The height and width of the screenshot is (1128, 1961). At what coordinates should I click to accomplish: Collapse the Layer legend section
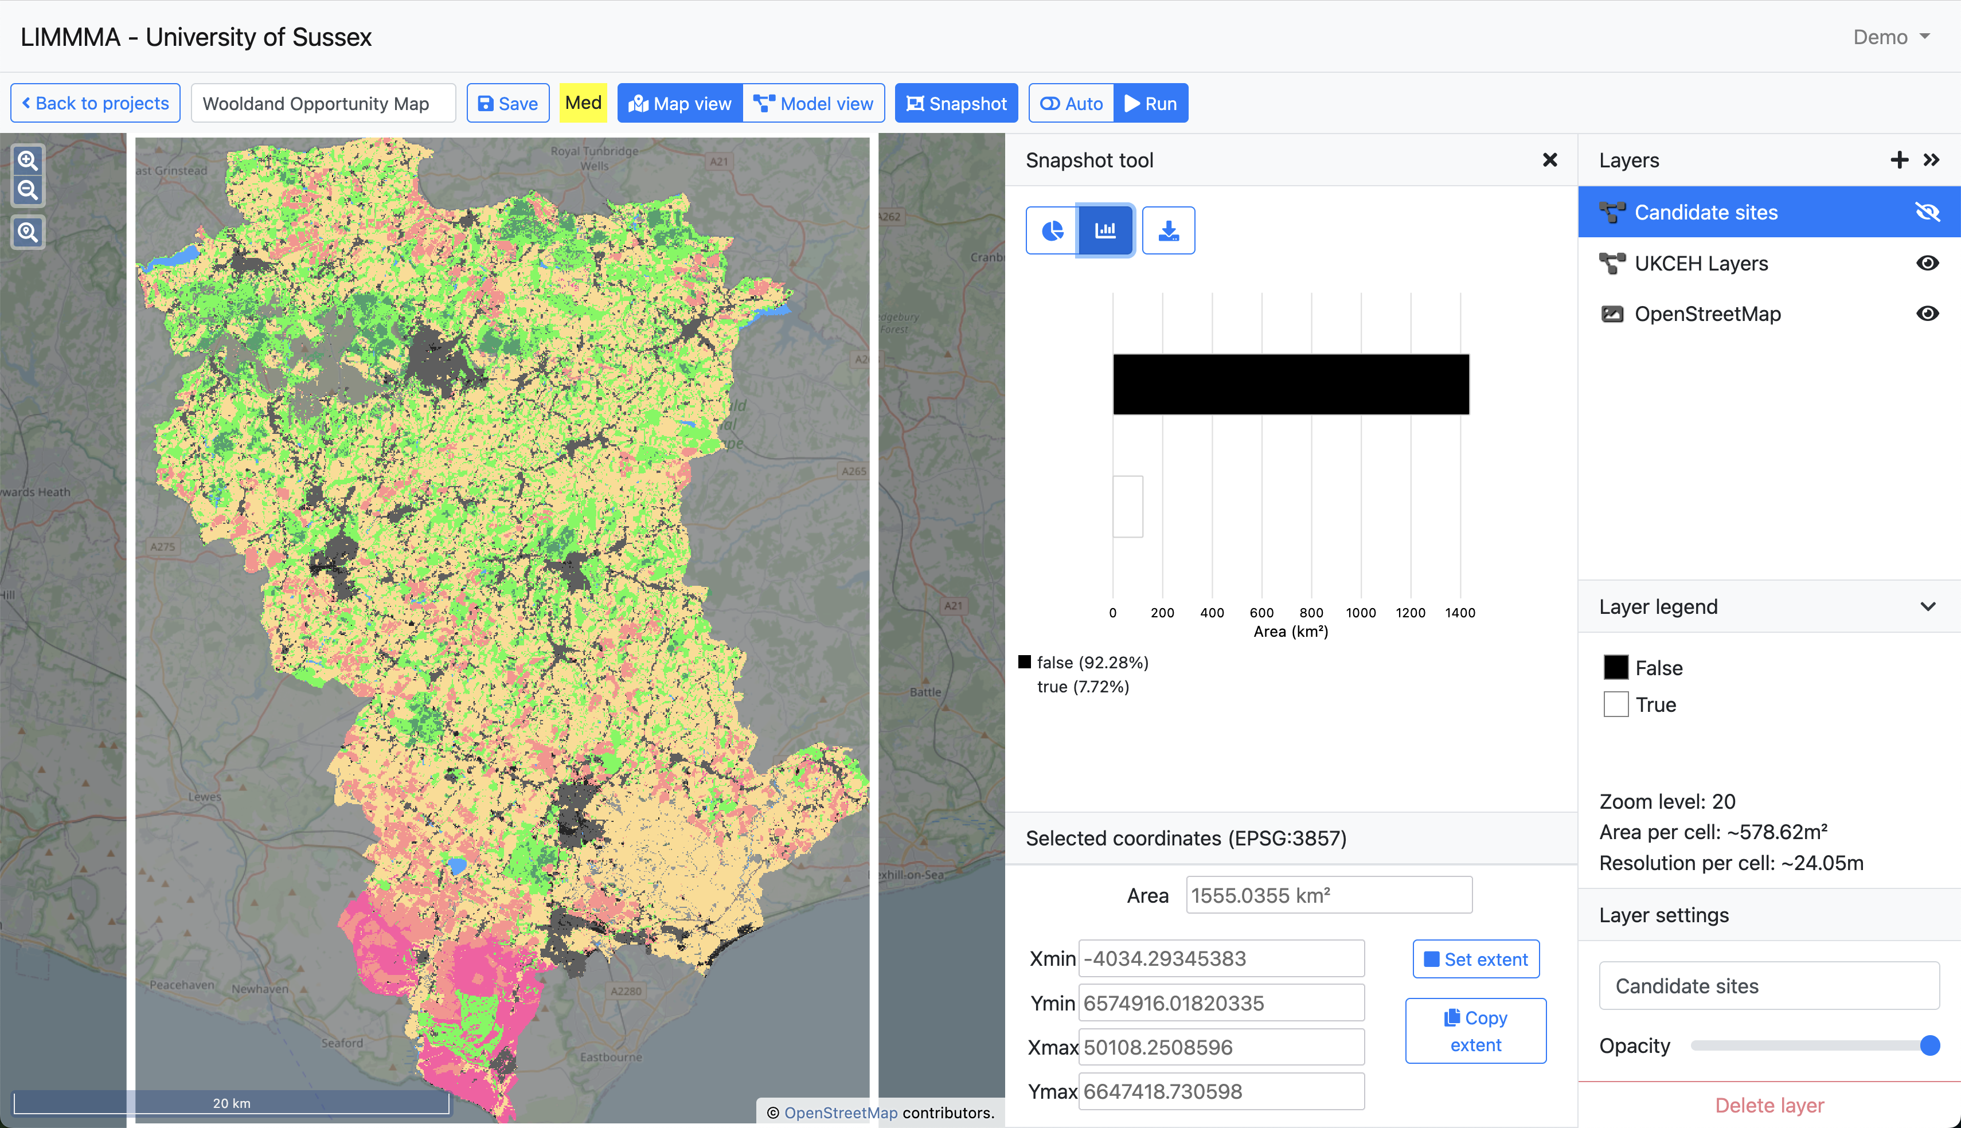tap(1928, 606)
